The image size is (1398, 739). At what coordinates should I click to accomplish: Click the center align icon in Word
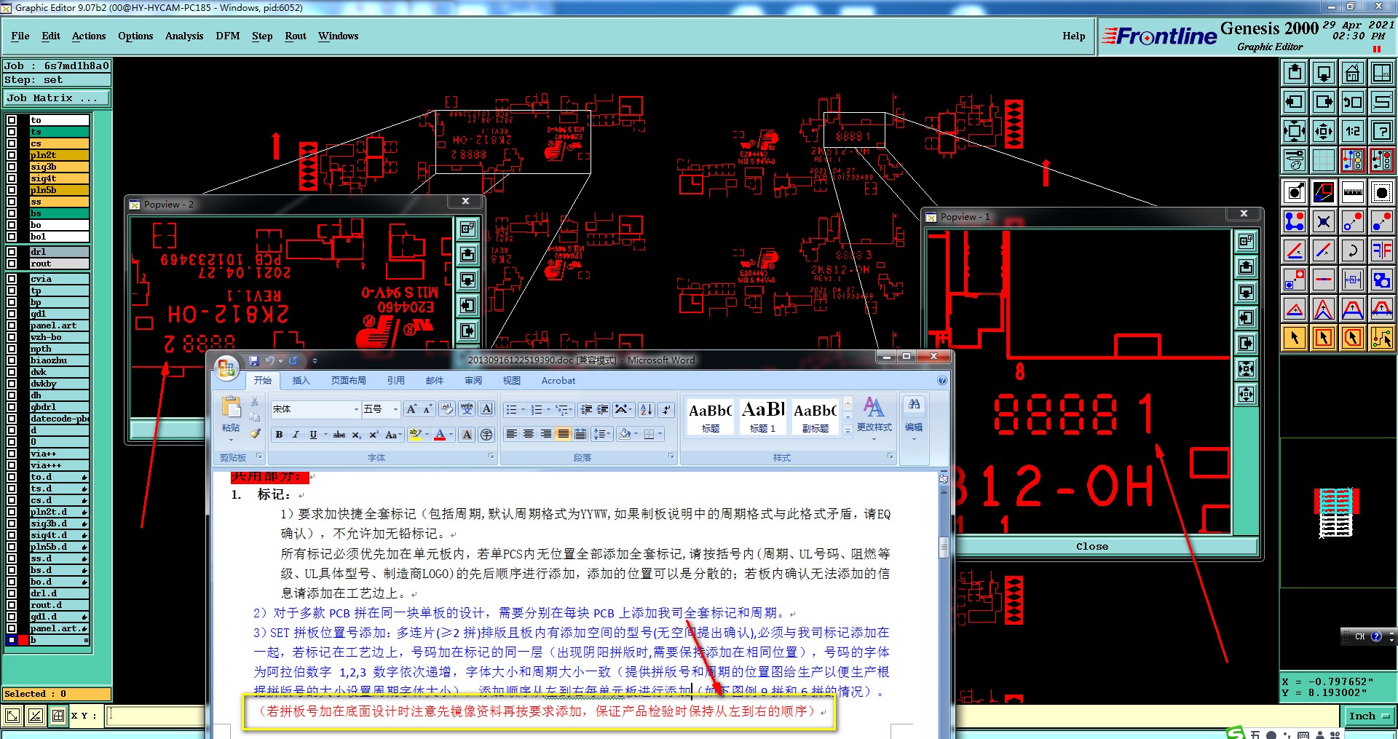[x=529, y=435]
